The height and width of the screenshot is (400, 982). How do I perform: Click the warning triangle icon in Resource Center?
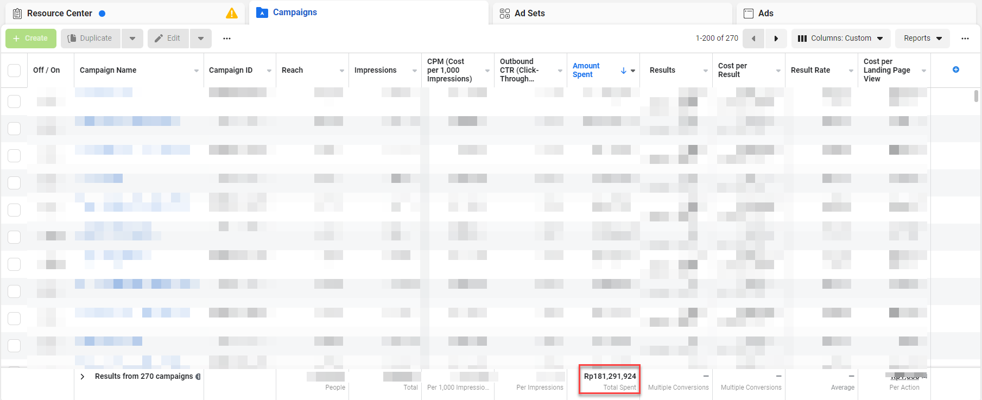232,14
